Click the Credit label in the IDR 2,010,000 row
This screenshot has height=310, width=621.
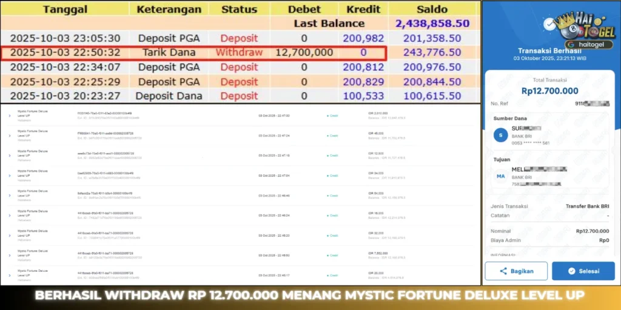pos(332,115)
